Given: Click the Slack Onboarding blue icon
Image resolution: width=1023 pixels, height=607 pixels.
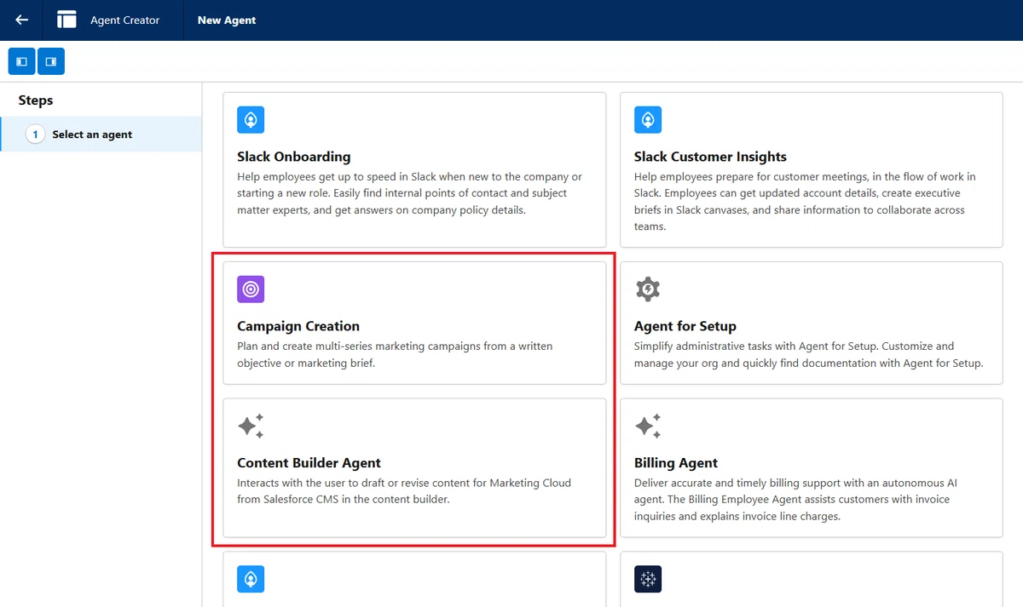Looking at the screenshot, I should click(x=251, y=120).
